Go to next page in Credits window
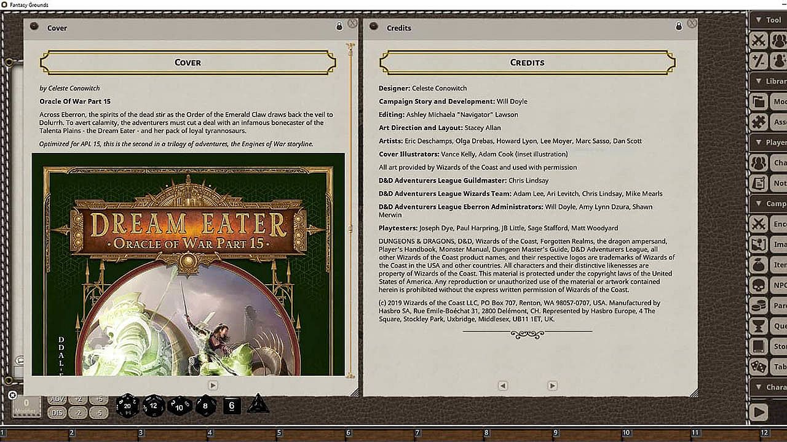Screen dimensions: 787x442 [552, 386]
